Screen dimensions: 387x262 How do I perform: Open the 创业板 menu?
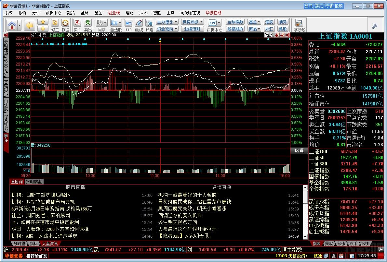point(114,13)
